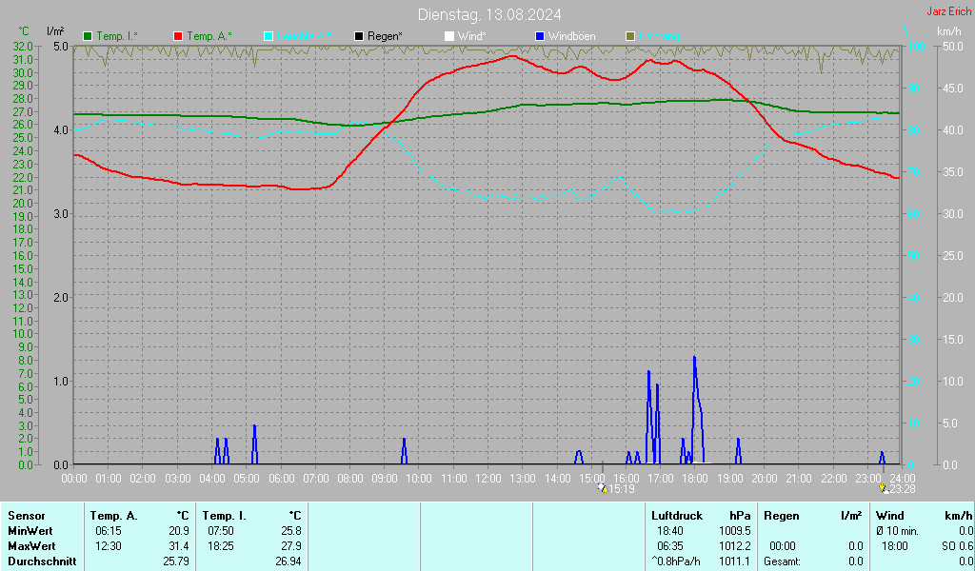This screenshot has width=975, height=571.
Task: Click the '12:00' x-axis time label
Action: (488, 479)
